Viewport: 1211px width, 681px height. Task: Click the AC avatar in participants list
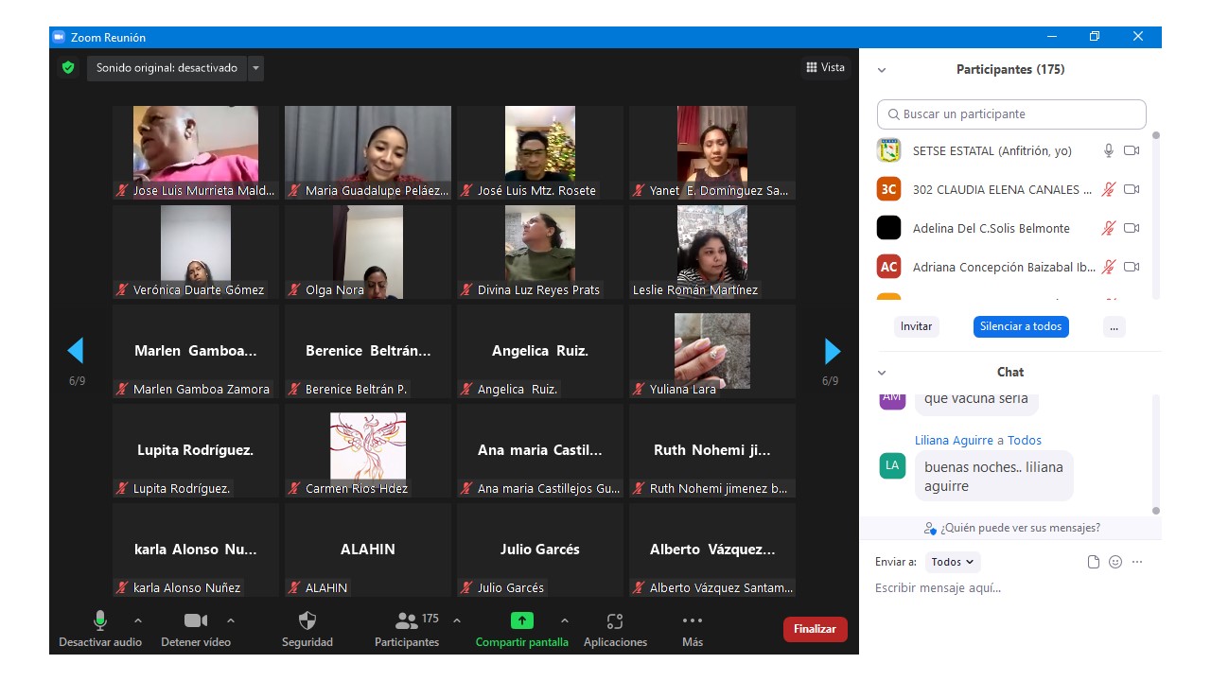coord(888,267)
